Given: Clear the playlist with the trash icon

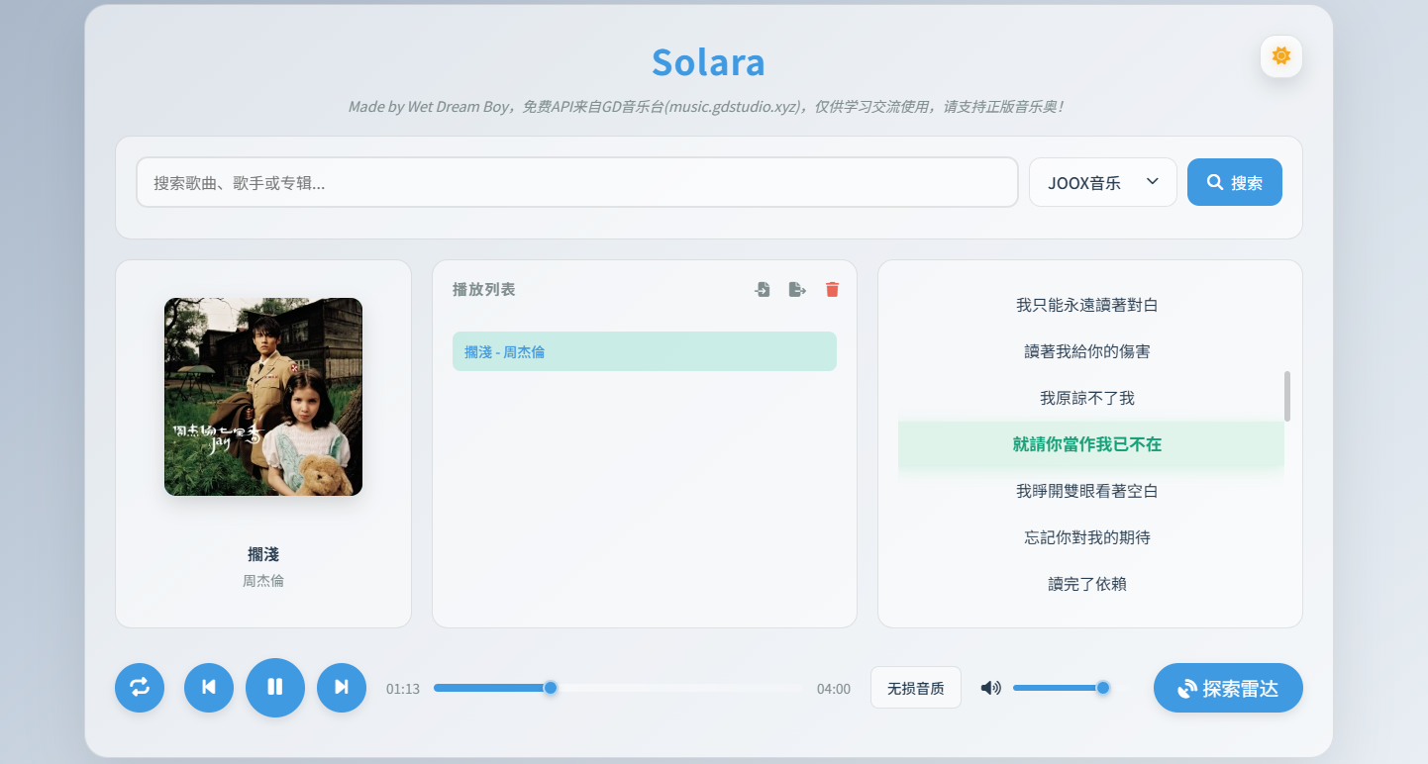Looking at the screenshot, I should pyautogui.click(x=832, y=289).
